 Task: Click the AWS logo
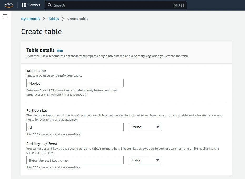pyautogui.click(x=9, y=5)
